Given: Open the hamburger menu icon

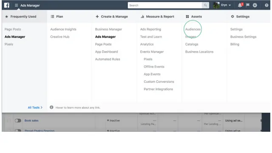Looking at the screenshot, I should tap(16, 6).
